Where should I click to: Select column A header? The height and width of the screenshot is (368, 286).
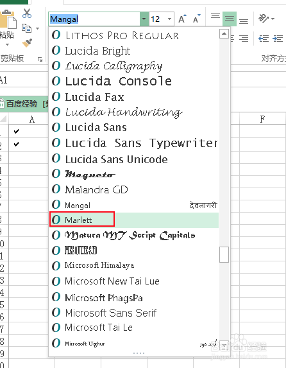32,119
